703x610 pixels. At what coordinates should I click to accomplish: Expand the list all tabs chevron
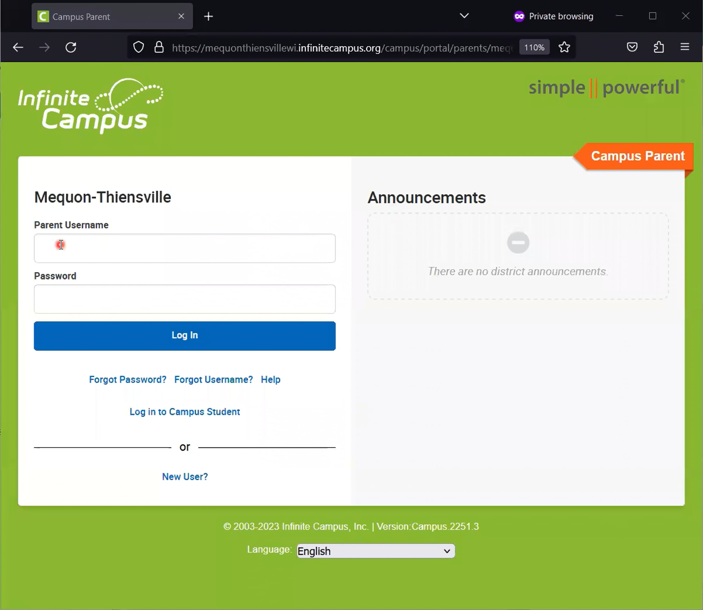(x=464, y=16)
